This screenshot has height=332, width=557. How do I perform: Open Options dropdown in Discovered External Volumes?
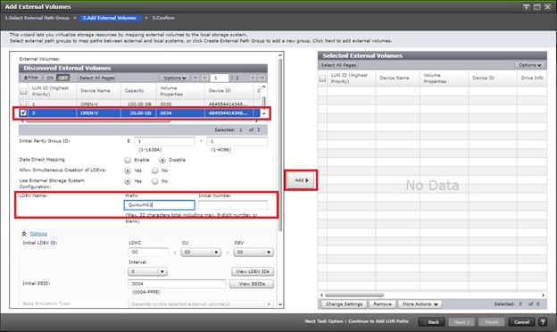click(x=174, y=78)
